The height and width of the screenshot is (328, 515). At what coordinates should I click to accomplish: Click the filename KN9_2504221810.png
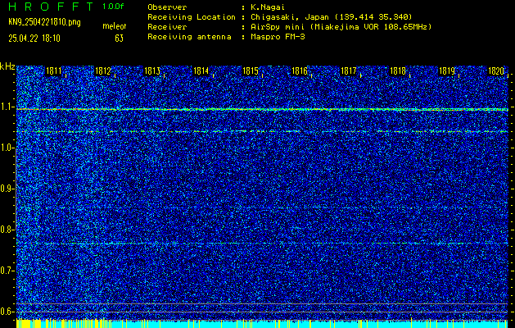pyautogui.click(x=45, y=23)
